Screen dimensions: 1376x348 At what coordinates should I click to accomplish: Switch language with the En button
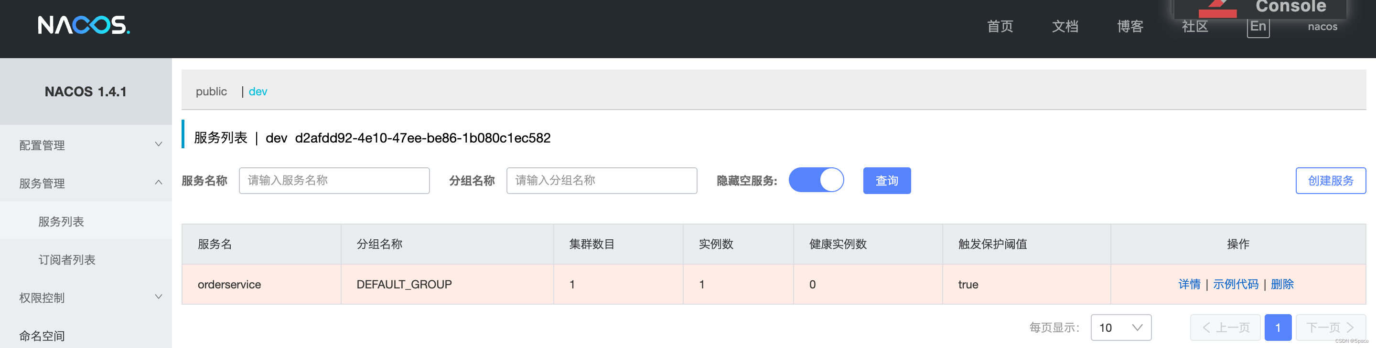1258,27
